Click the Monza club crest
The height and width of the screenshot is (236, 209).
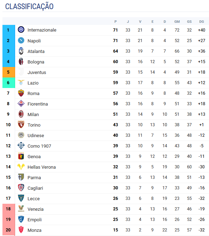pos(21,230)
